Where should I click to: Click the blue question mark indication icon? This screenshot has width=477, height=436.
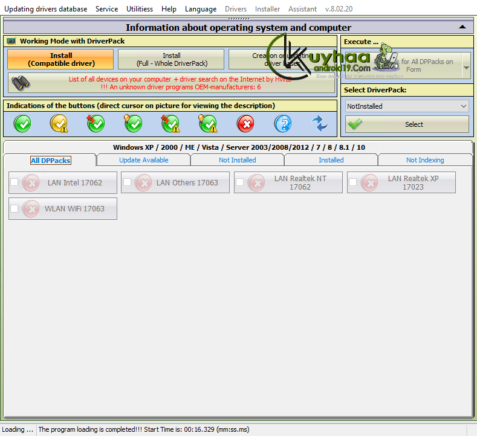point(283,124)
